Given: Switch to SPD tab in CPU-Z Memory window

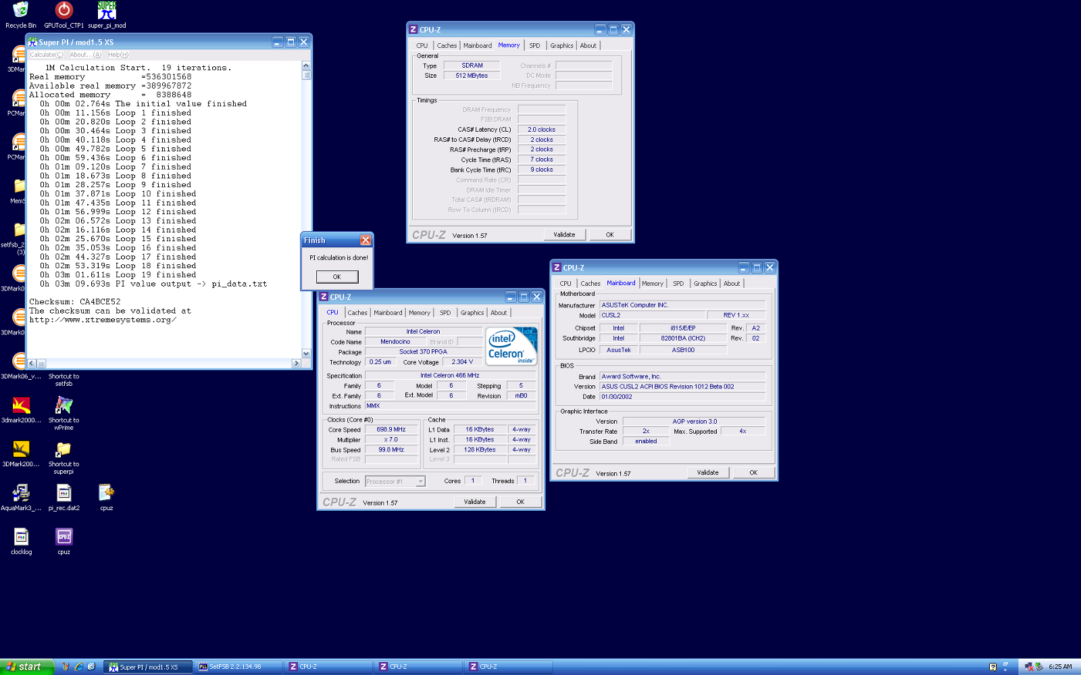Looking at the screenshot, I should coord(534,46).
